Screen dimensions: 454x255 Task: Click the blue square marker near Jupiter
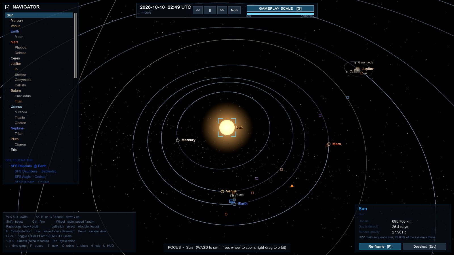[348, 97]
